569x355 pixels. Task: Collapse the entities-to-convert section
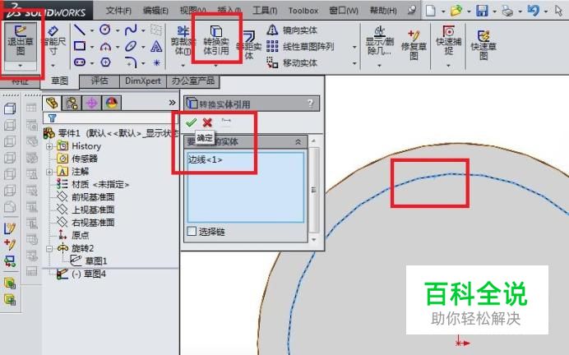point(298,142)
